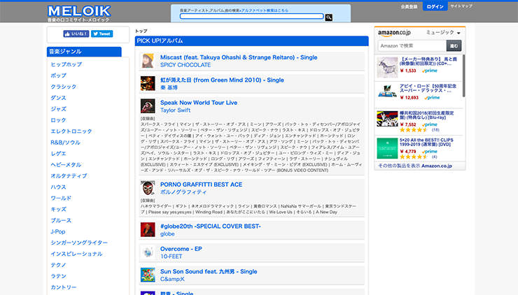Select the ジャズ genre
518x295 pixels.
pyautogui.click(x=58, y=109)
